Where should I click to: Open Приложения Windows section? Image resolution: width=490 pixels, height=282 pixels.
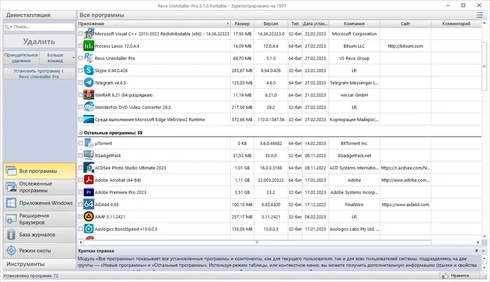[x=39, y=202]
